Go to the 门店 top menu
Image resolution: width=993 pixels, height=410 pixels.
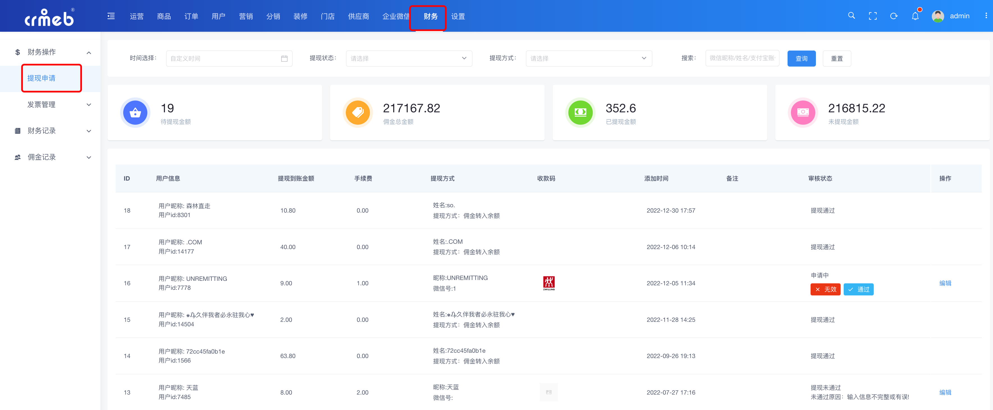click(328, 16)
